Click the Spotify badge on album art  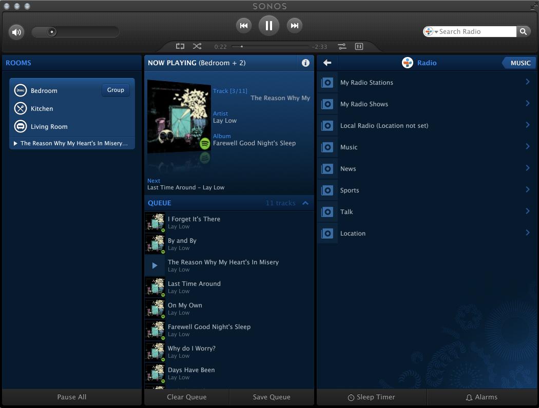pyautogui.click(x=205, y=144)
